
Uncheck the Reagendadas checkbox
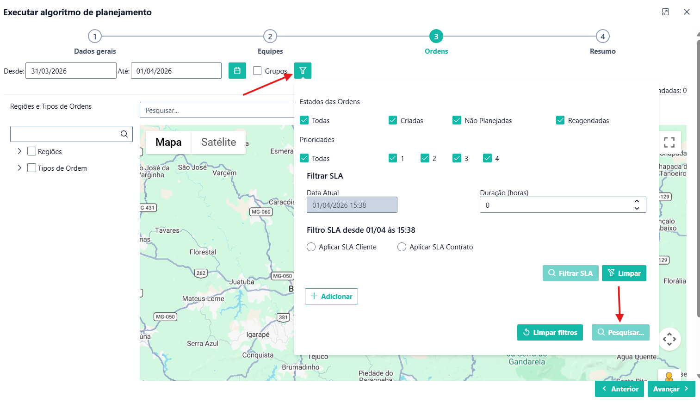pos(560,120)
